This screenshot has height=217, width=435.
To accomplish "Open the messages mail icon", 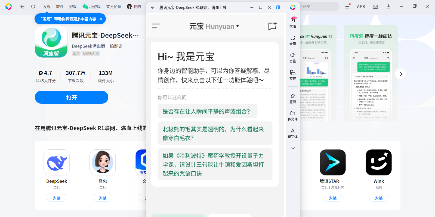I will point(375,7).
